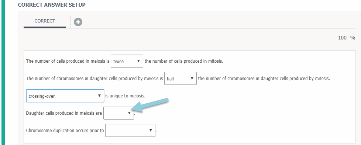Click the green vertical sidebar strip
Screen dimensions: 361x145
click(3, 72)
